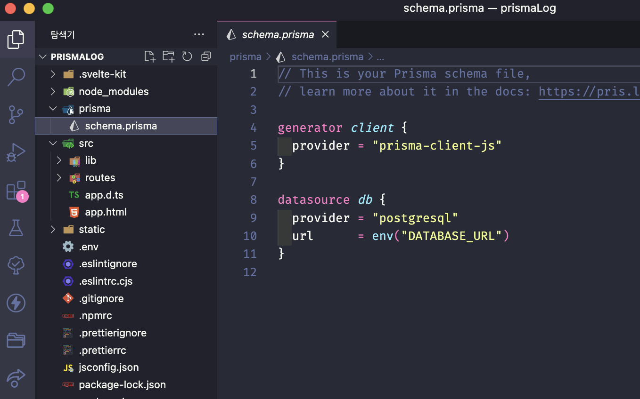Open the .env file
Image resolution: width=640 pixels, height=399 pixels.
pos(126,247)
